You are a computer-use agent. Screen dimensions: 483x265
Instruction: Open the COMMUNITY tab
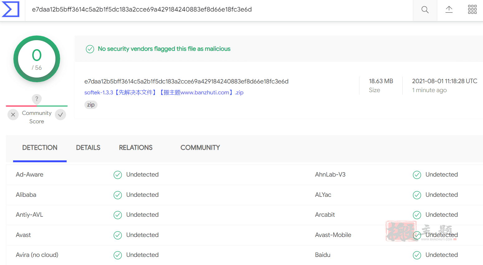[200, 148]
